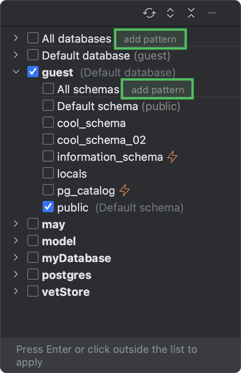241x373 pixels.
Task: Enable the vetStore database checkbox
Action: point(33,291)
